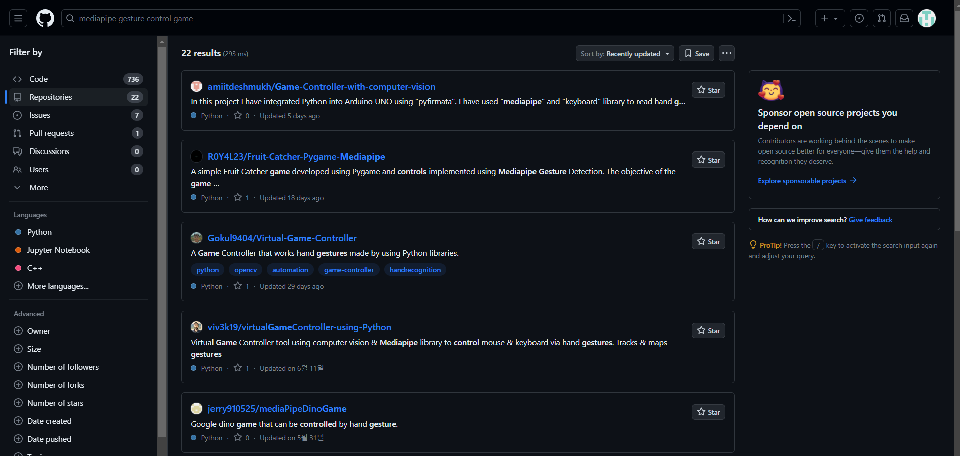960x456 pixels.
Task: Select the handrecognition topic tag
Action: click(415, 270)
